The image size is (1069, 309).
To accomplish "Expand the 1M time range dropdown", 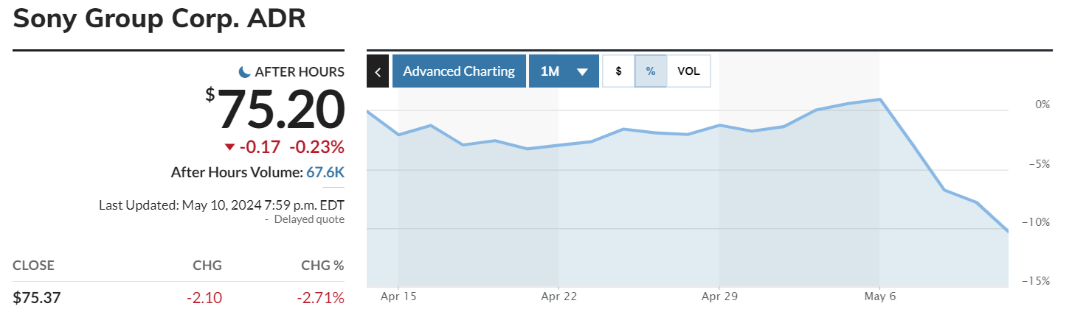I will pos(564,71).
